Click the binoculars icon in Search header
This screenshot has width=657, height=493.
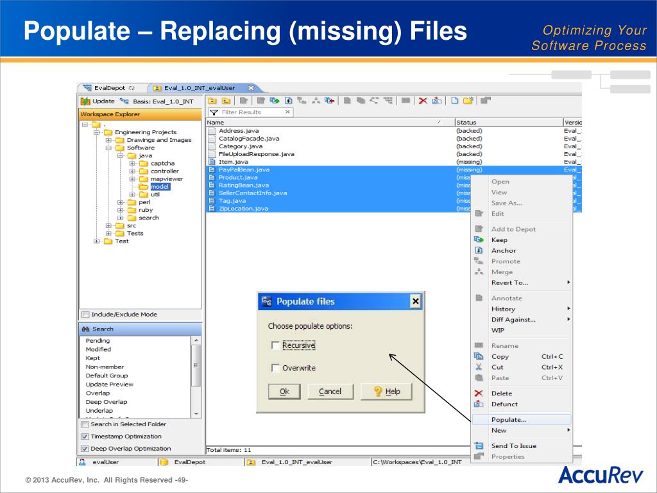[86, 329]
